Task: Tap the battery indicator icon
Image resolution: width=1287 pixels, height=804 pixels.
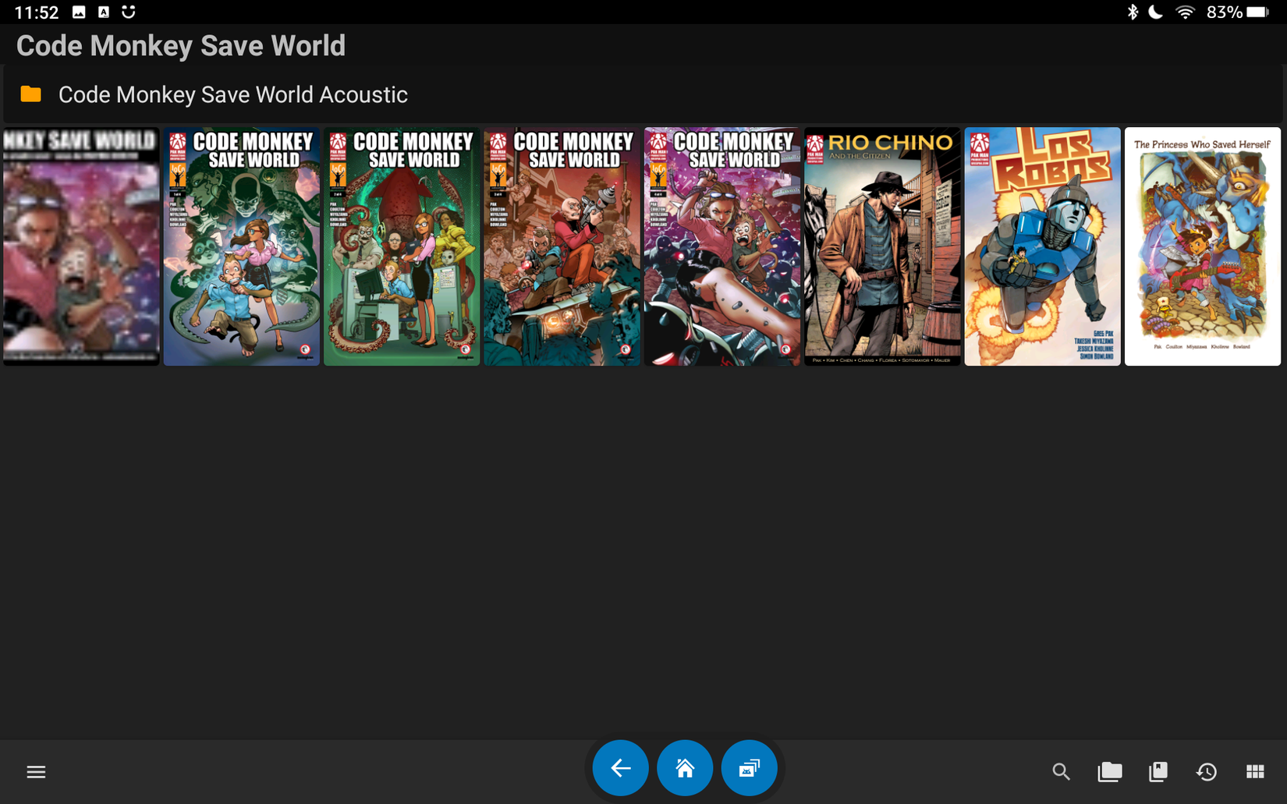Action: tap(1257, 12)
